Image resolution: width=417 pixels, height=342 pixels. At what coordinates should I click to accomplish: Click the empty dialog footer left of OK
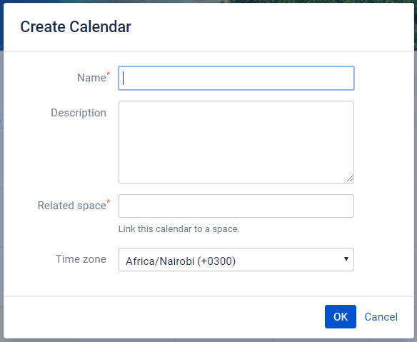pyautogui.click(x=159, y=316)
